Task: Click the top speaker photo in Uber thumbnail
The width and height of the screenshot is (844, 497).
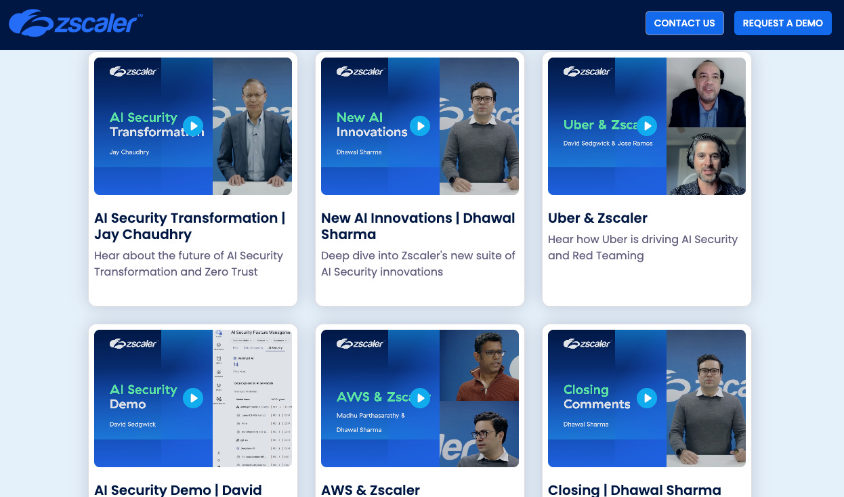Action: pyautogui.click(x=706, y=92)
